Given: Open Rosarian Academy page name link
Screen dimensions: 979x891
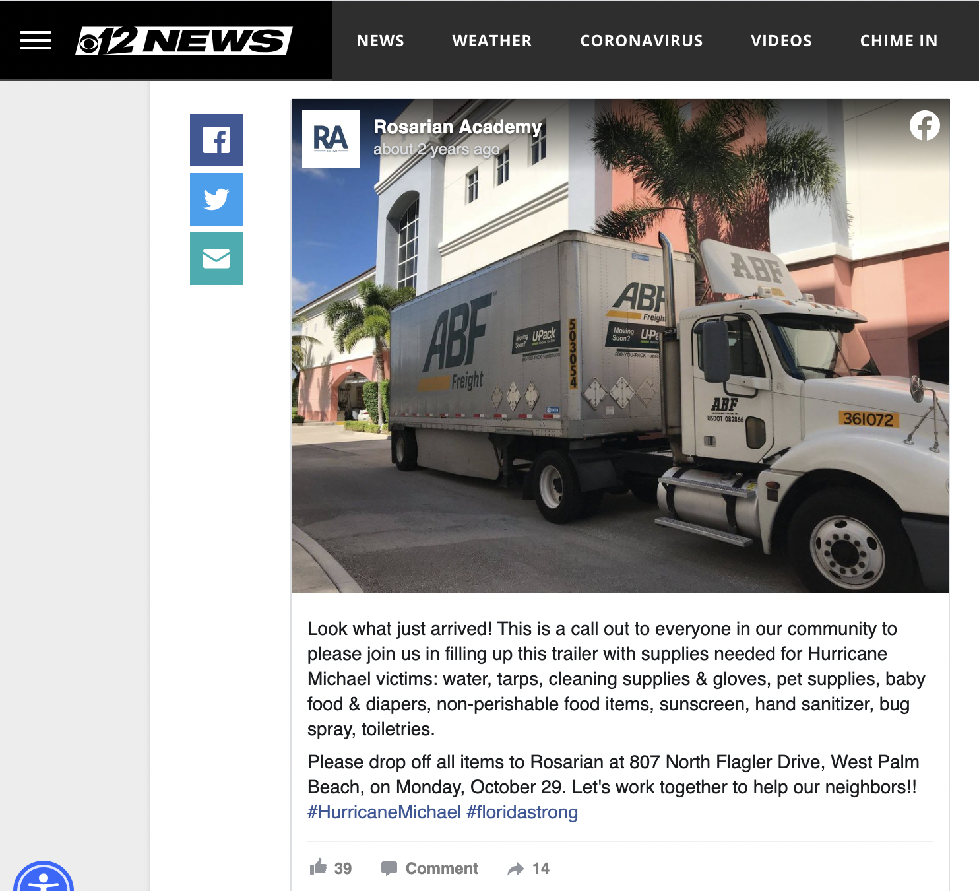Looking at the screenshot, I should click(x=458, y=127).
